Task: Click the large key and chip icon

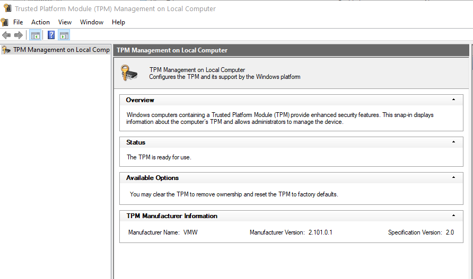Action: (x=129, y=73)
